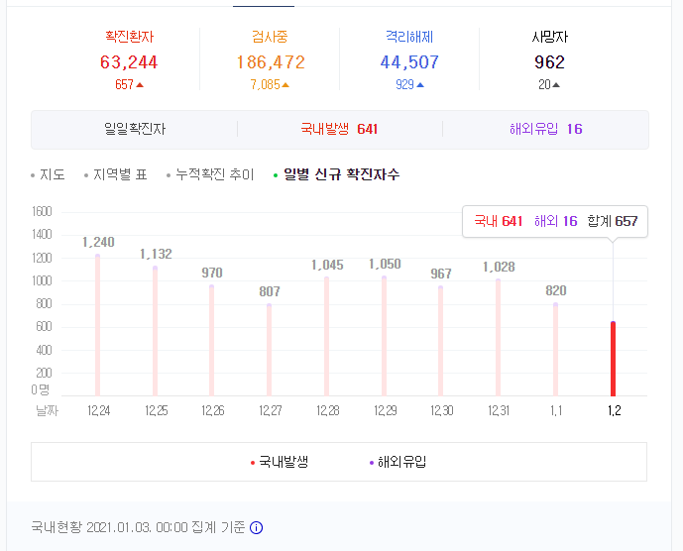Viewport: 683px width, 551px height.
Task: Click the 12.26 bar labeled 970
Action: point(212,341)
